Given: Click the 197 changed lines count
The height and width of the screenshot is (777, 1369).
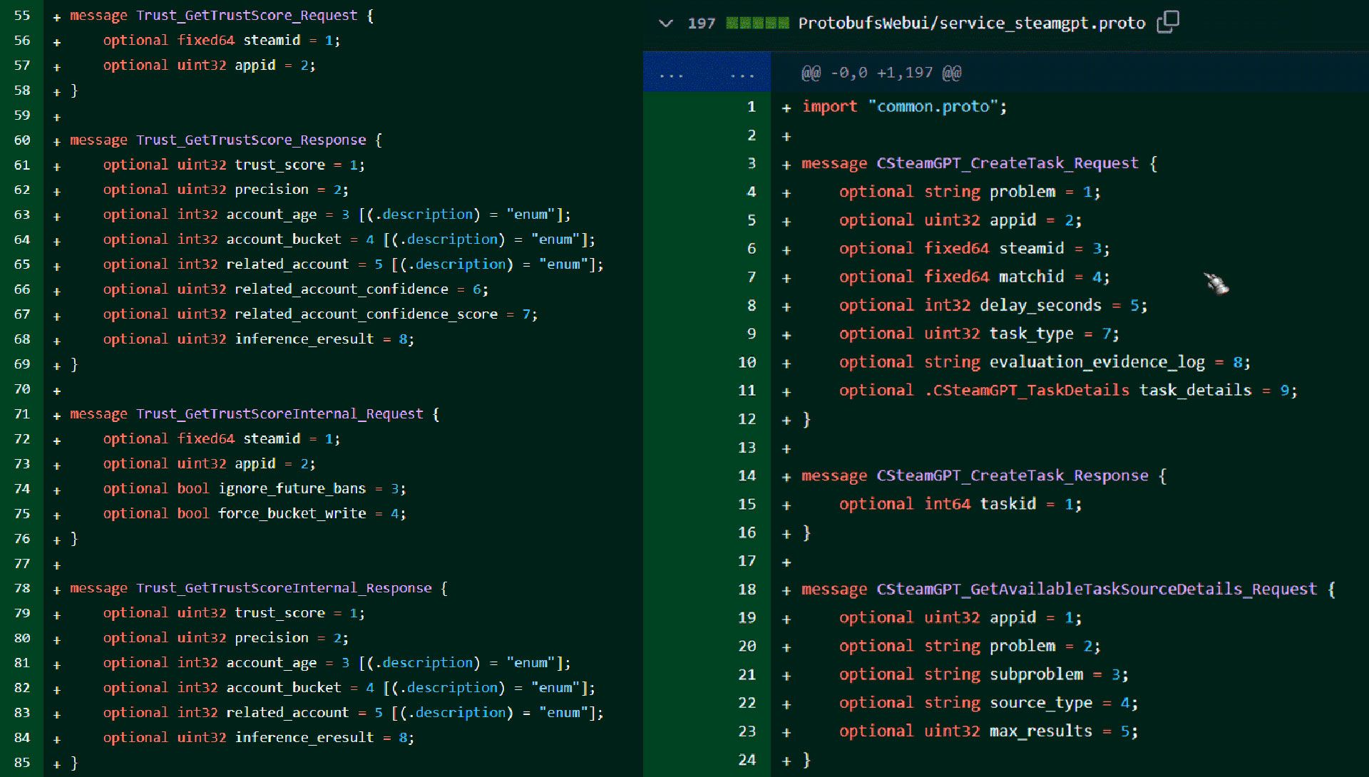Looking at the screenshot, I should click(701, 24).
